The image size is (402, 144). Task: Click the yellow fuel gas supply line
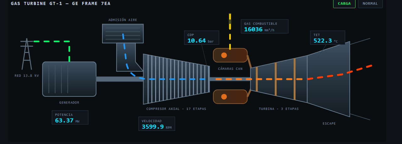pos(230,31)
